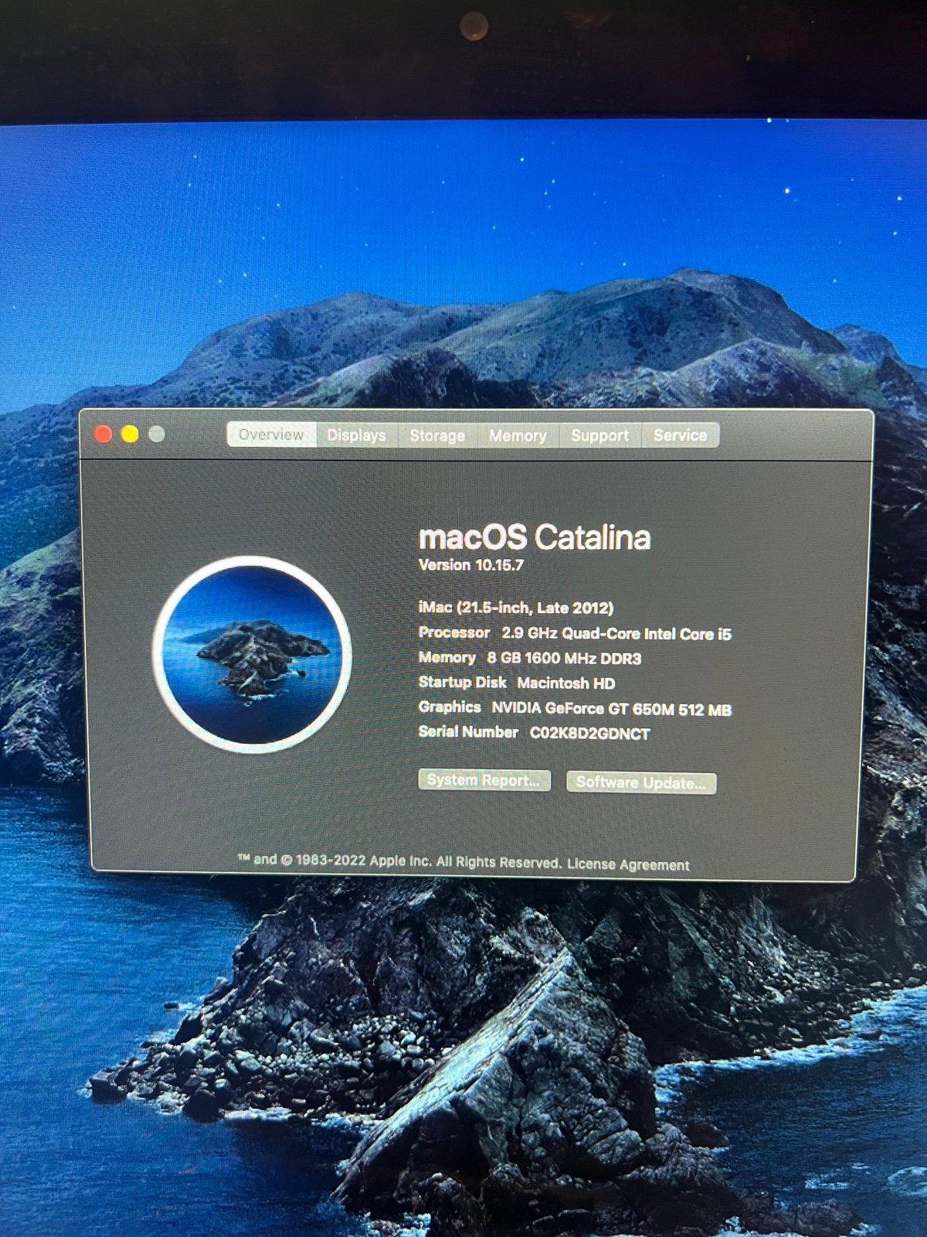The image size is (927, 1237).
Task: Click the Serial Number label
Action: tap(468, 731)
